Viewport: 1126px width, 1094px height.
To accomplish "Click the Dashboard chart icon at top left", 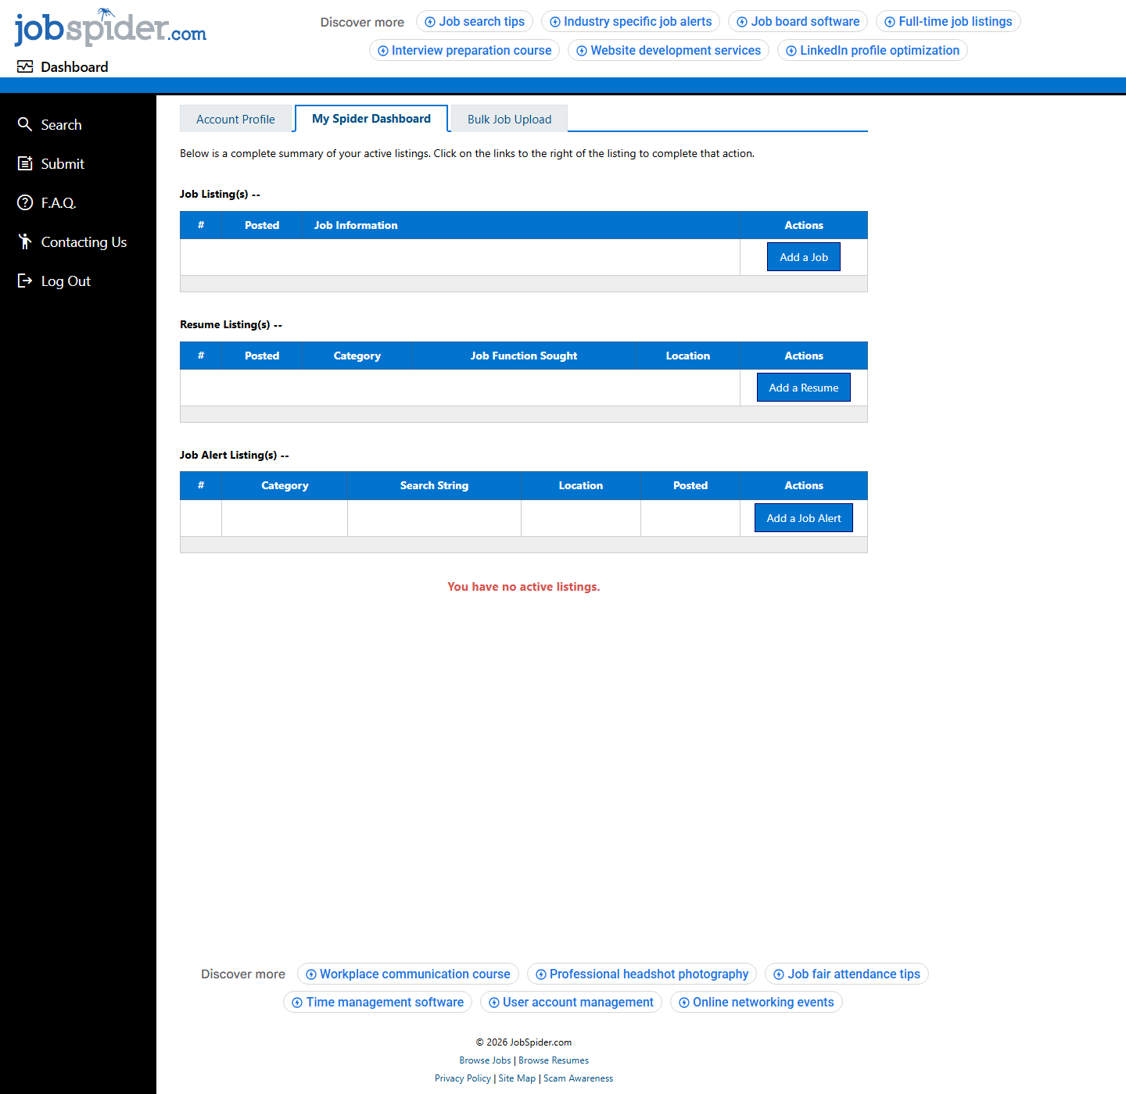I will pos(26,66).
